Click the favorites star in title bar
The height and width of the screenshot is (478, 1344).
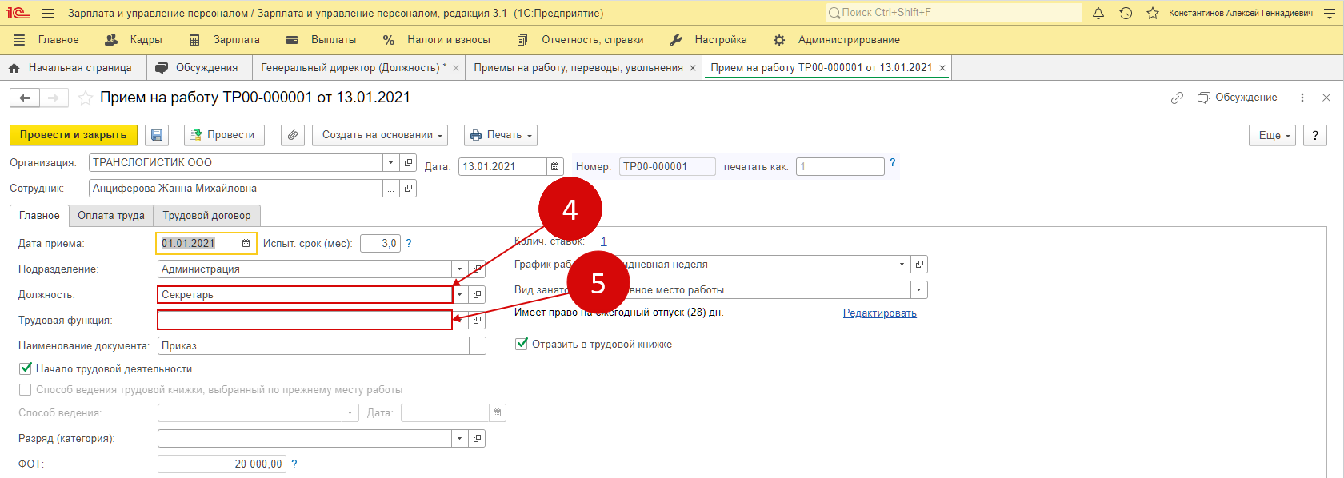click(1153, 13)
